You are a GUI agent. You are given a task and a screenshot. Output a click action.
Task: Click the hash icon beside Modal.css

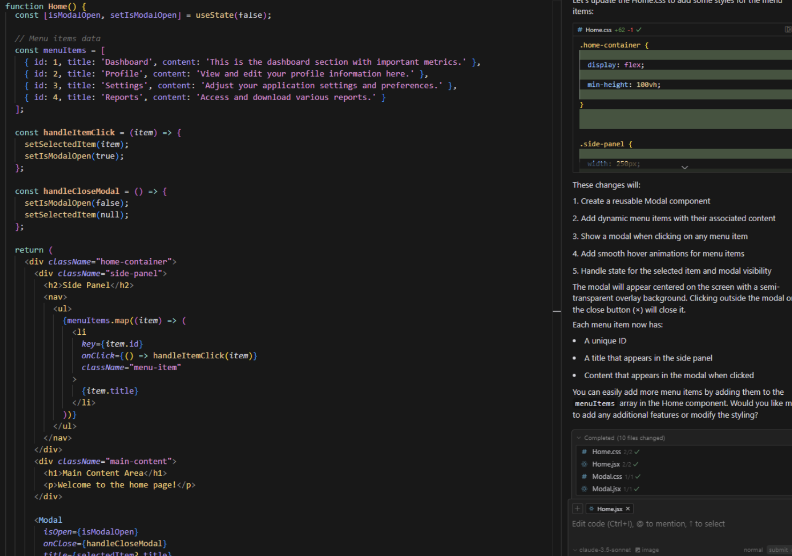[x=585, y=477]
